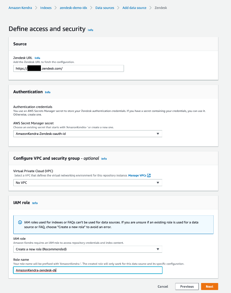
Task: Click the external link icon after Manage VPCs
Action: (149, 175)
